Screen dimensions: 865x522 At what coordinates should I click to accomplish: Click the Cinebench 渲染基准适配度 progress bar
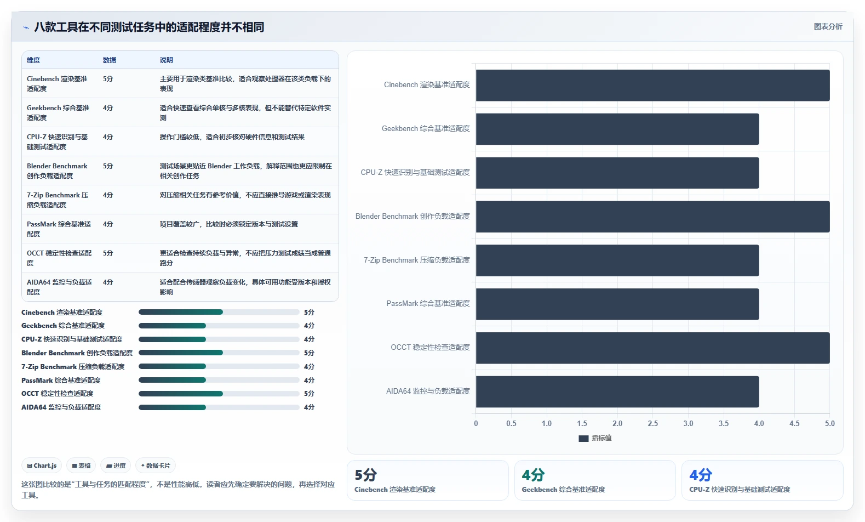[219, 312]
